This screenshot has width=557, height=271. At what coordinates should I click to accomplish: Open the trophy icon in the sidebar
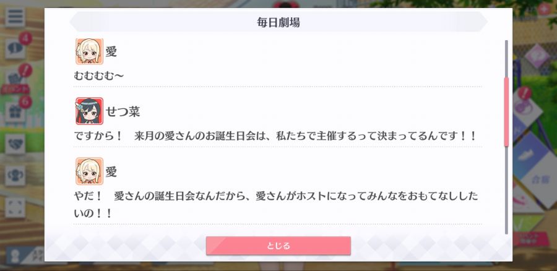[15, 176]
